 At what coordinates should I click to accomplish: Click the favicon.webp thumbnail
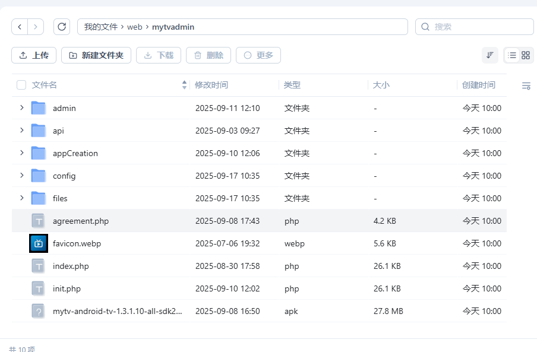pyautogui.click(x=39, y=243)
